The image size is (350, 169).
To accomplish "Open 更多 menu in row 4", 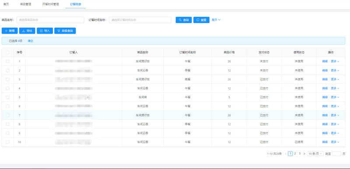I will (x=335, y=88).
